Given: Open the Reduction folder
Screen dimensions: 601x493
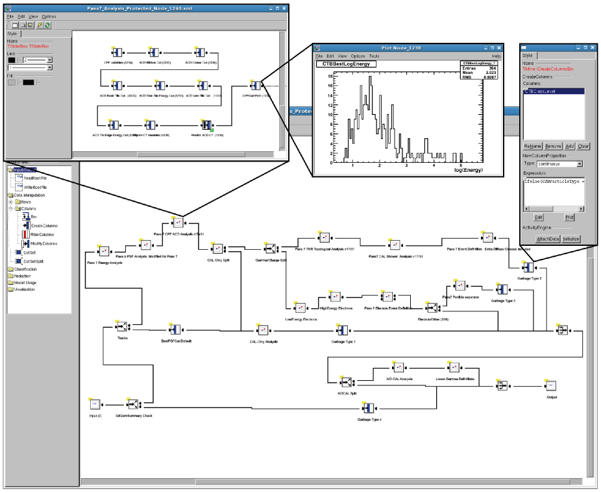Looking at the screenshot, I should point(19,276).
